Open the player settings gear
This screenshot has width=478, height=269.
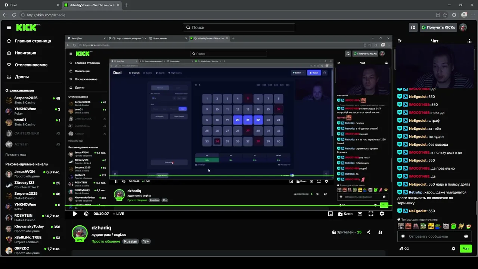pos(382,214)
